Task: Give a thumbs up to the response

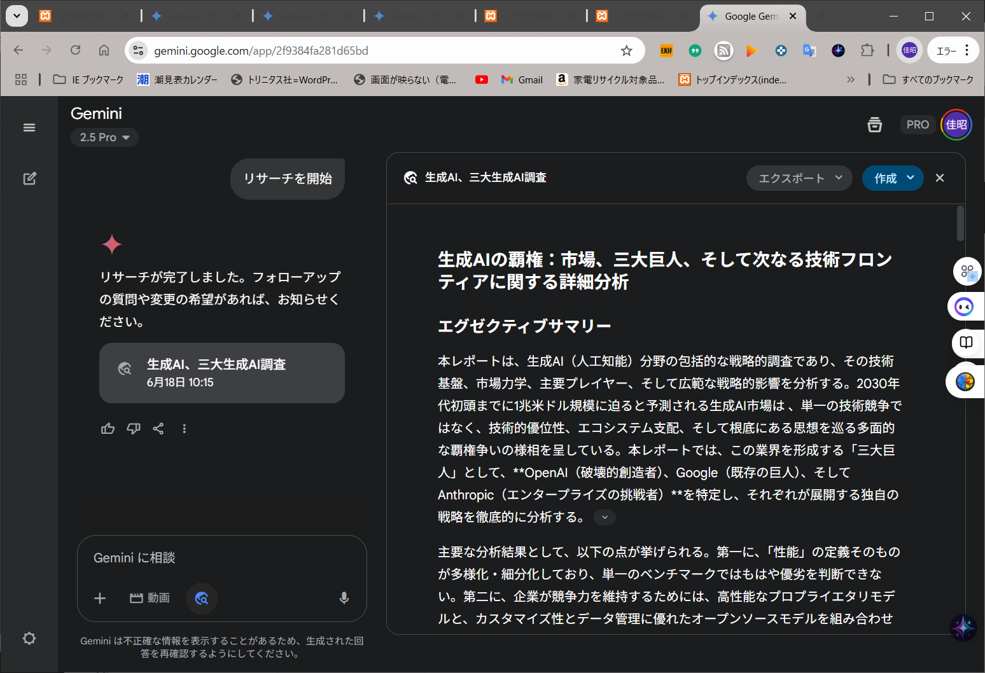Action: coord(108,429)
